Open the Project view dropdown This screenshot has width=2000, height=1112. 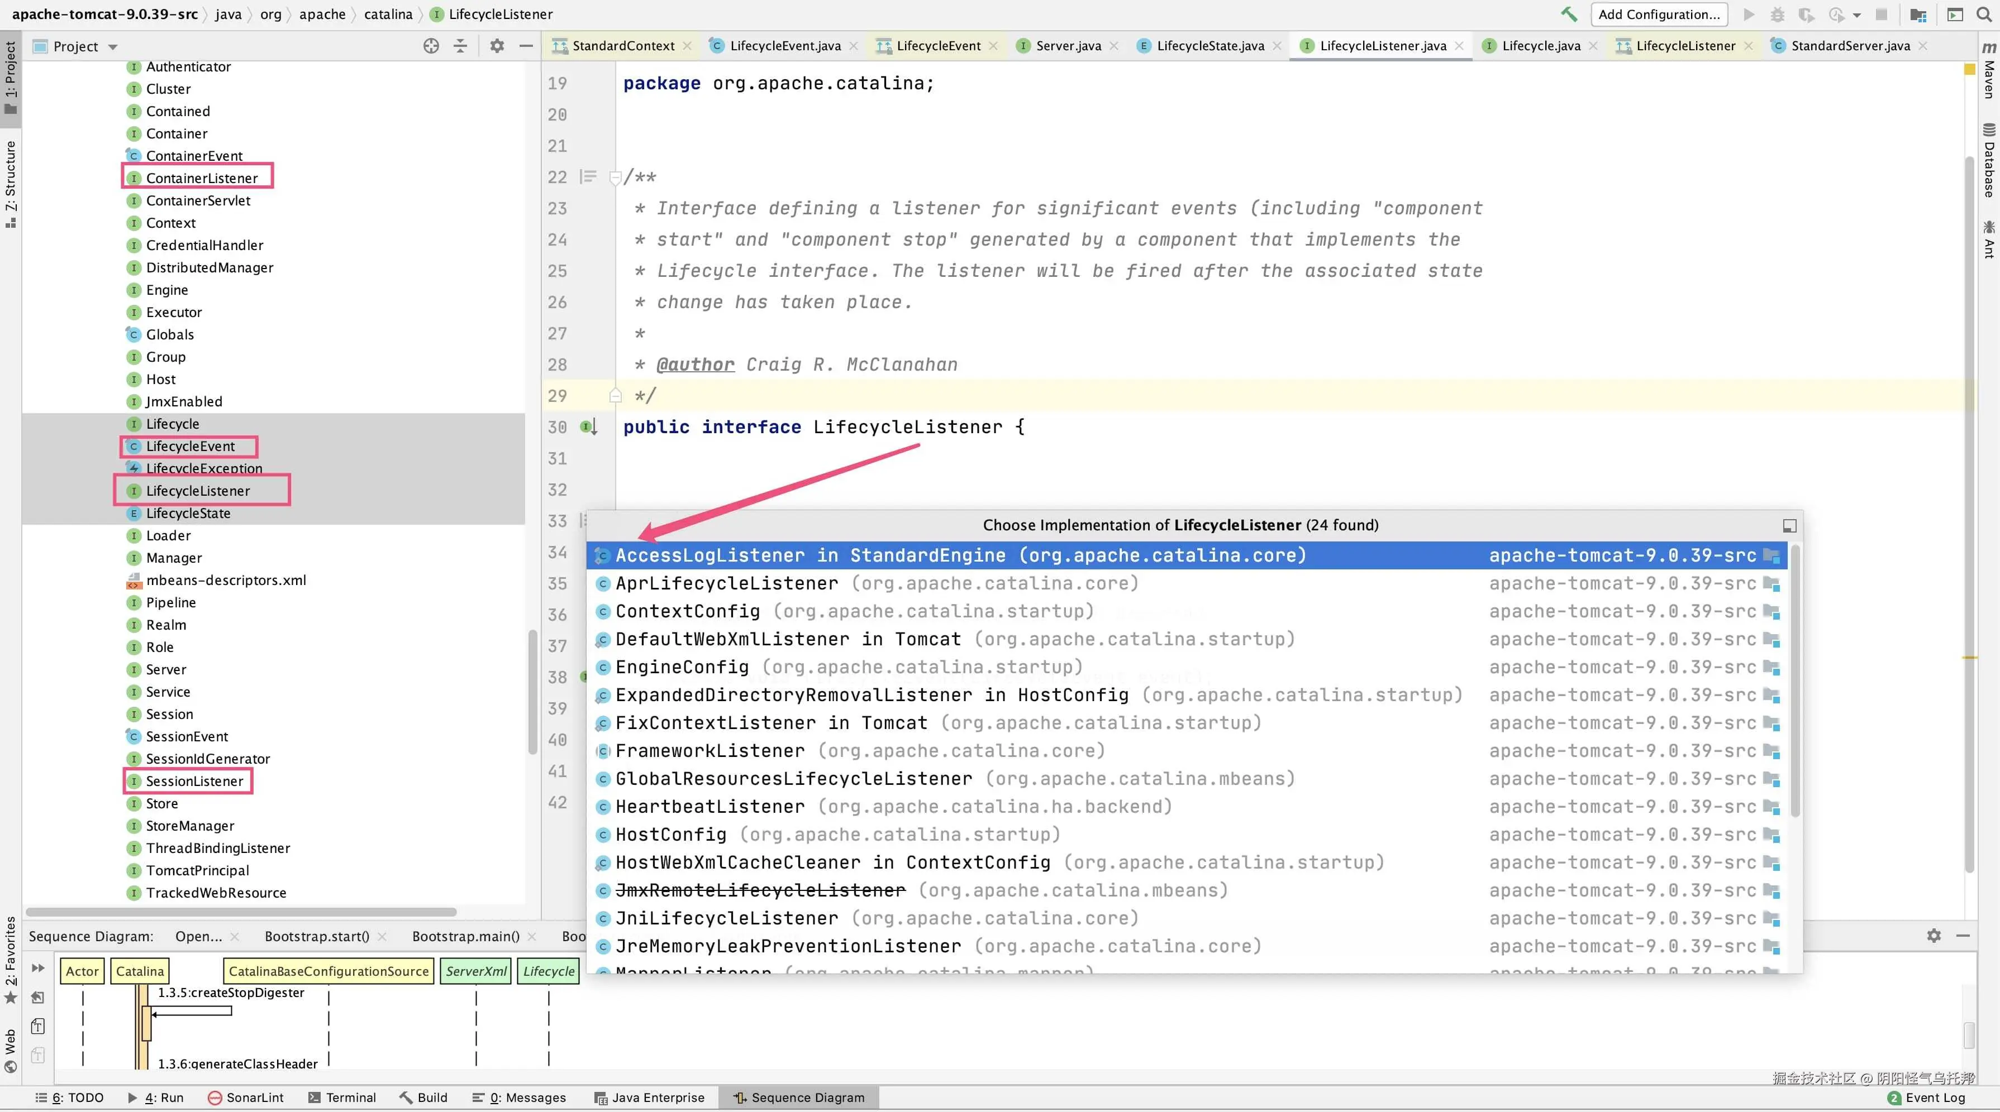pyautogui.click(x=113, y=46)
